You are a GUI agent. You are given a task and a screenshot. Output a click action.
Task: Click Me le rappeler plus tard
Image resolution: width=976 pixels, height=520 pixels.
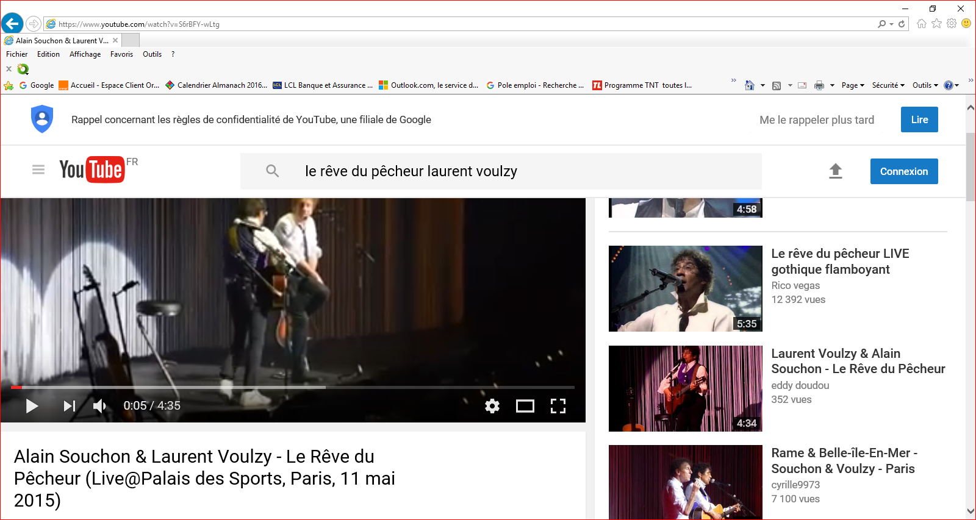click(817, 120)
